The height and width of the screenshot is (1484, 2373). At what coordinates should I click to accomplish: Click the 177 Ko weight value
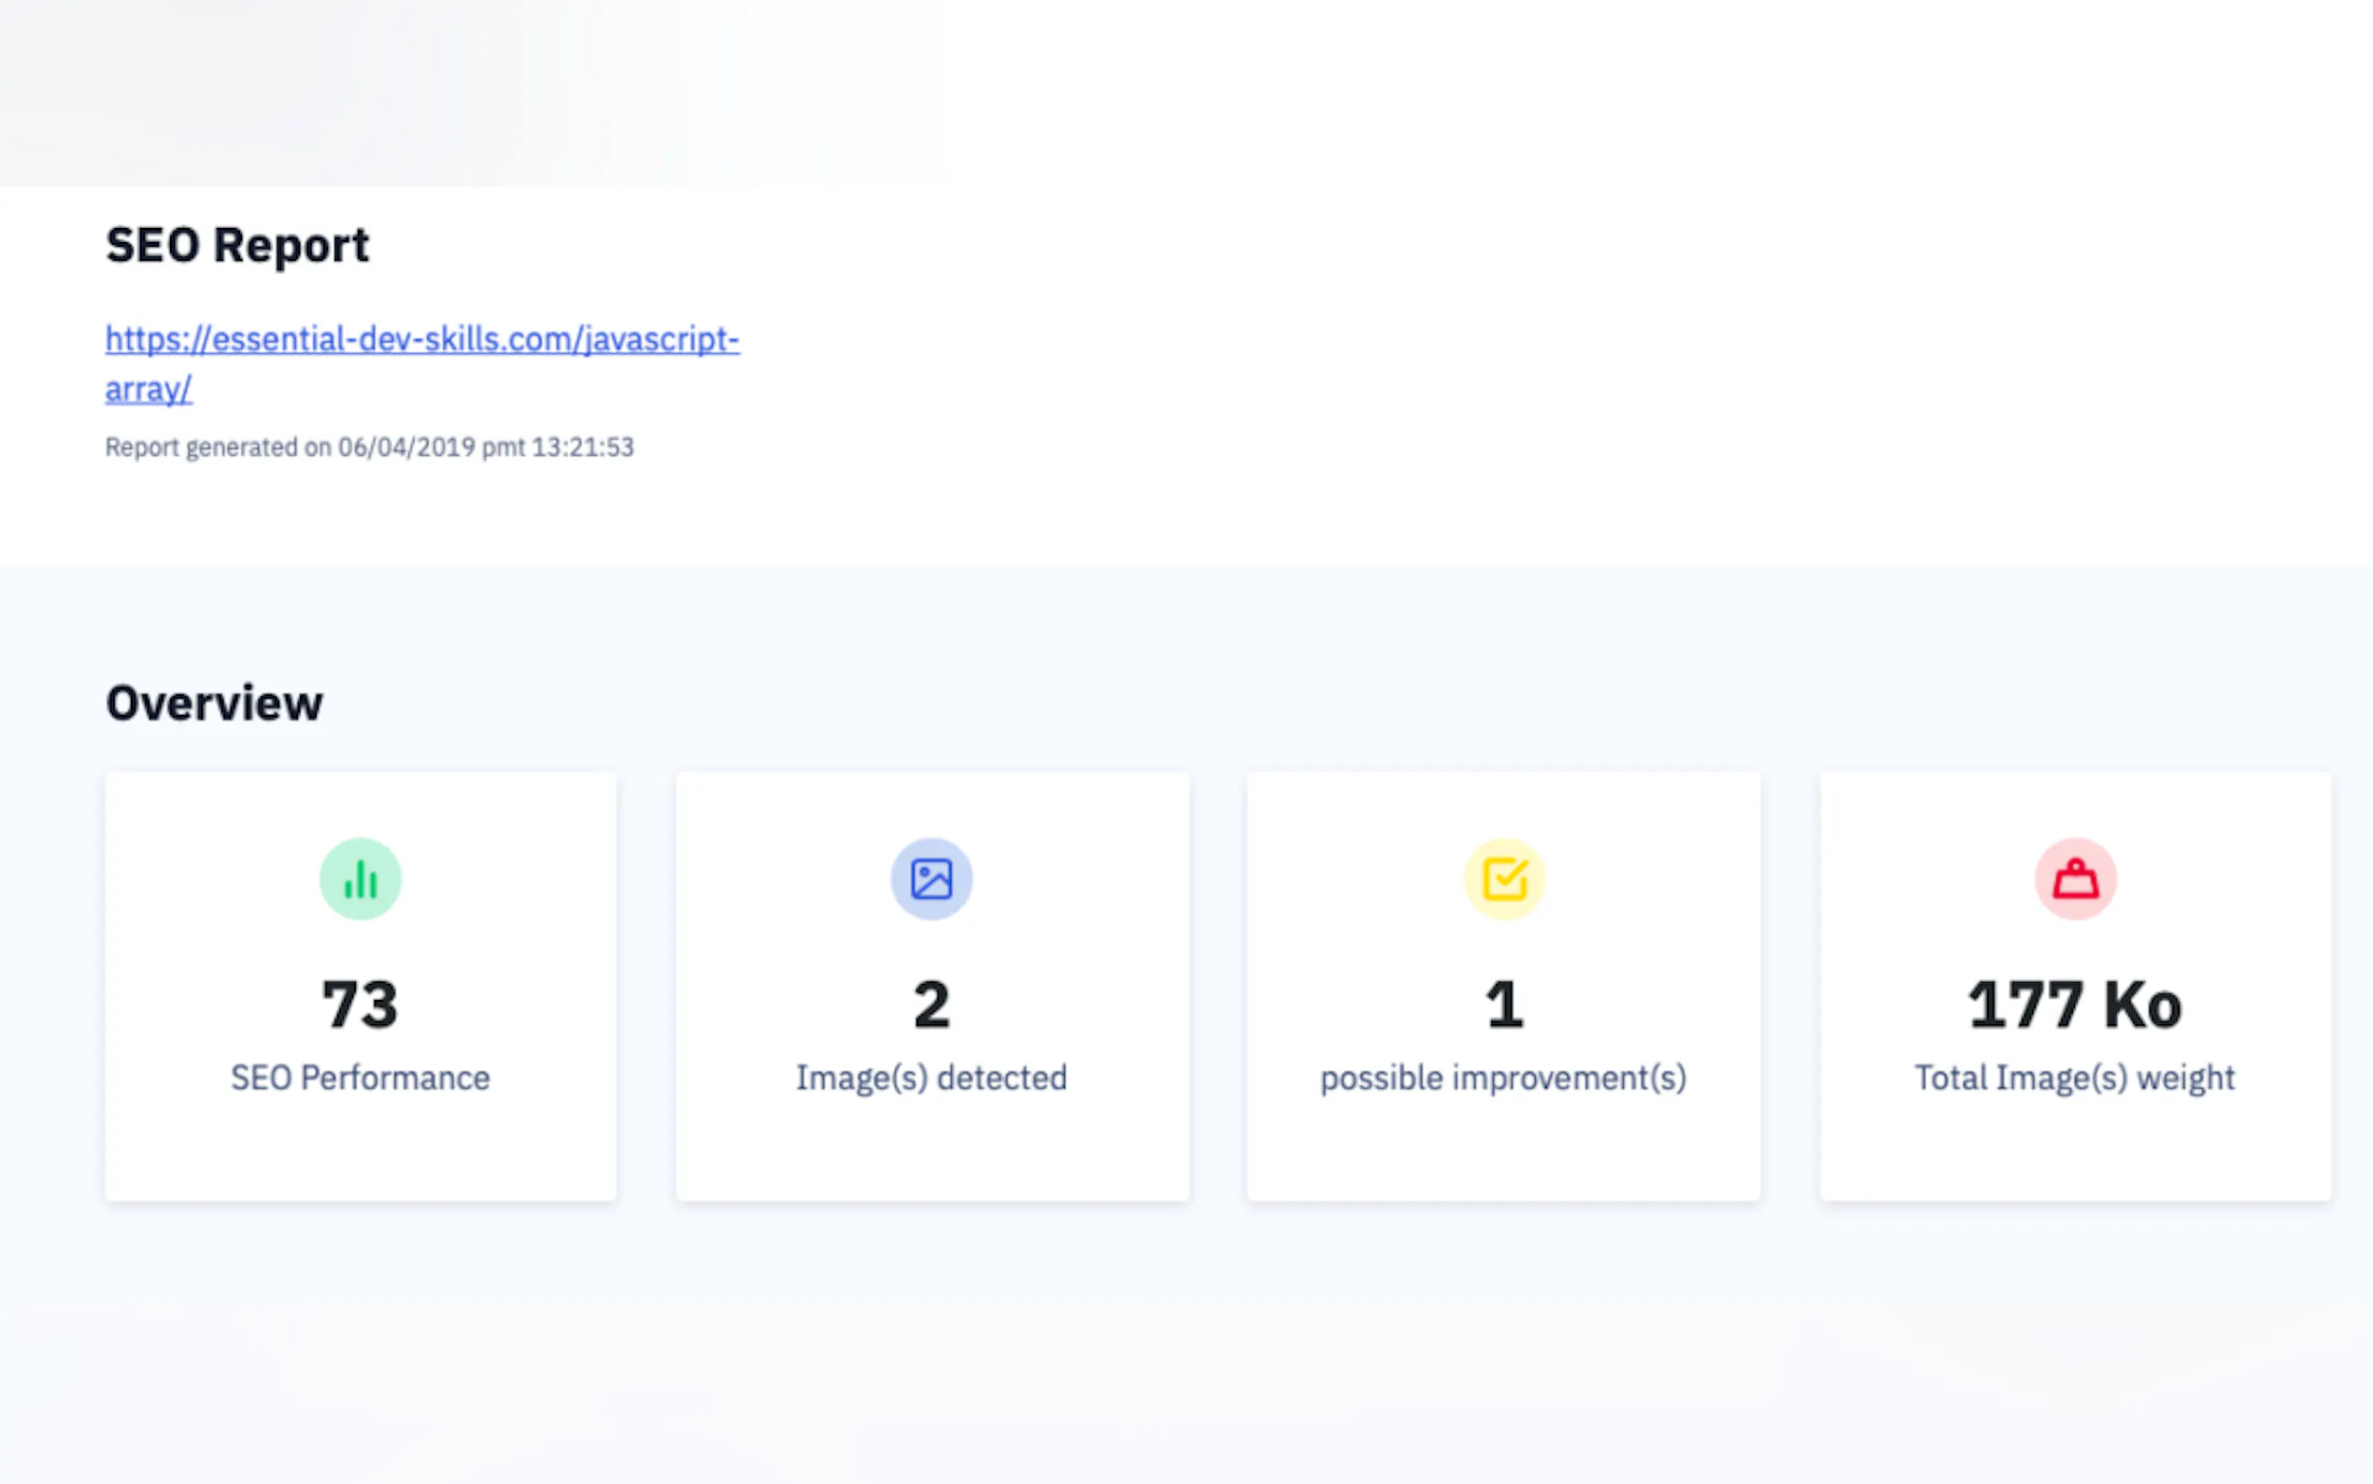pos(2075,1005)
